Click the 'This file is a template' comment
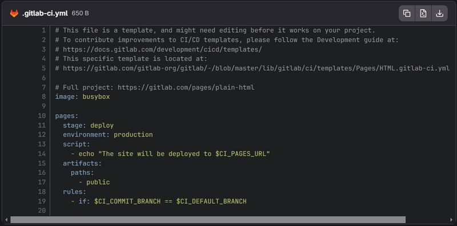Image resolution: width=457 pixels, height=226 pixels. pyautogui.click(x=215, y=30)
